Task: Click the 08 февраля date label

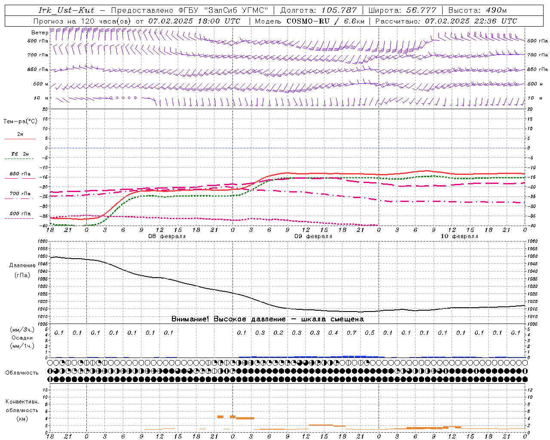Action: point(167,236)
